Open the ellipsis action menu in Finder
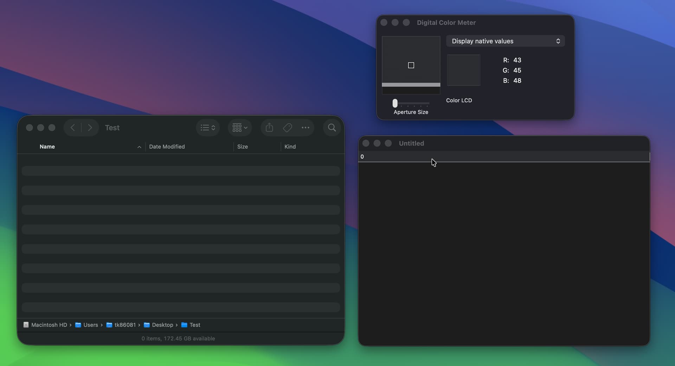Image resolution: width=675 pixels, height=366 pixels. pyautogui.click(x=306, y=128)
